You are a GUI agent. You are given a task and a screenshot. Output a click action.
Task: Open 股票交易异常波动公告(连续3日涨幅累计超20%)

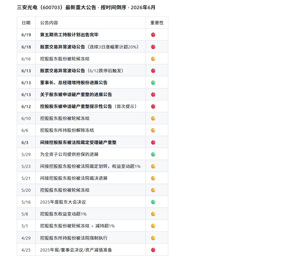tap(89, 47)
